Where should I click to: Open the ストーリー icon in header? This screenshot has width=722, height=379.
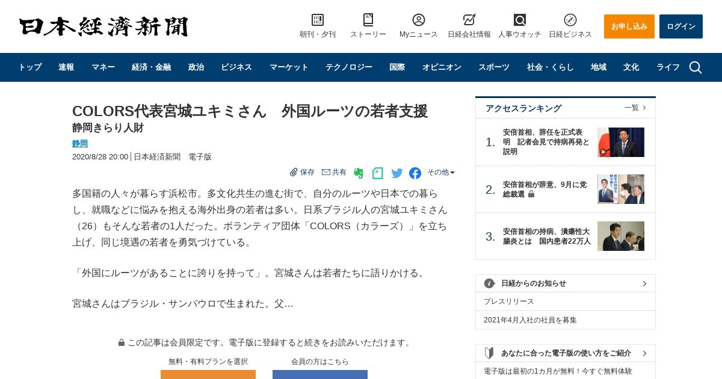click(368, 20)
